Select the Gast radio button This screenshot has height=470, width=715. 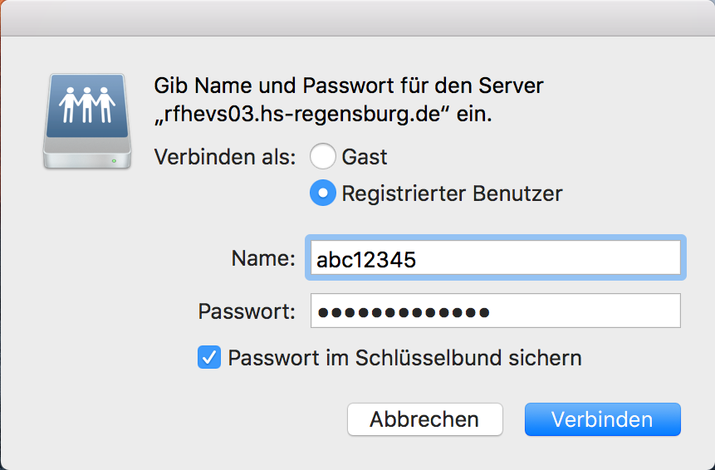click(x=323, y=156)
